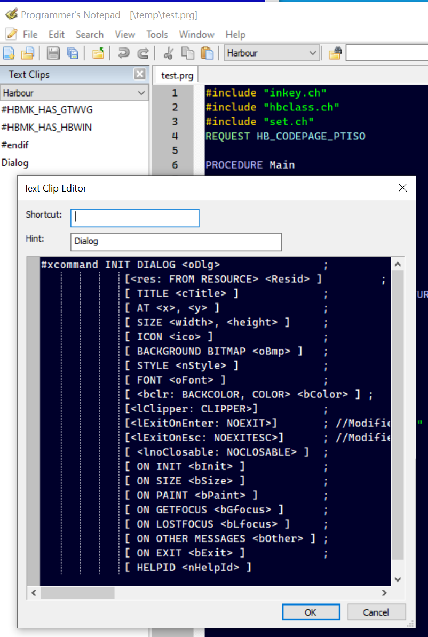
Task: Select the #HBMK_HAS_GTWVG text clip
Action: [x=47, y=110]
